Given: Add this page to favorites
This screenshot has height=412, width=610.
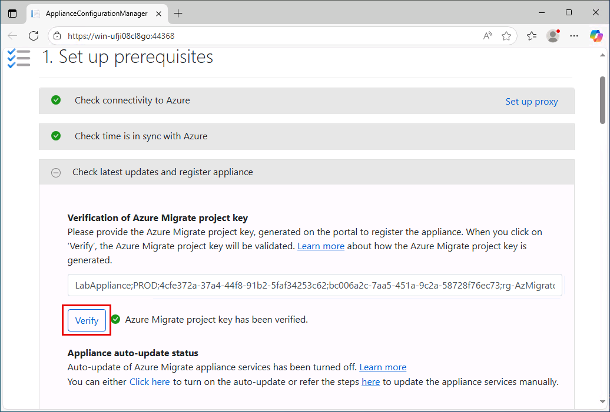Looking at the screenshot, I should 506,36.
